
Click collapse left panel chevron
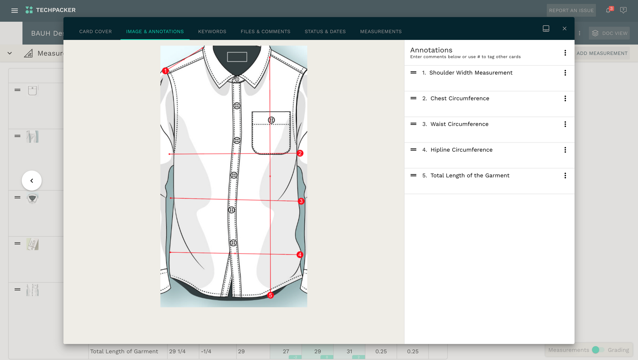click(32, 180)
